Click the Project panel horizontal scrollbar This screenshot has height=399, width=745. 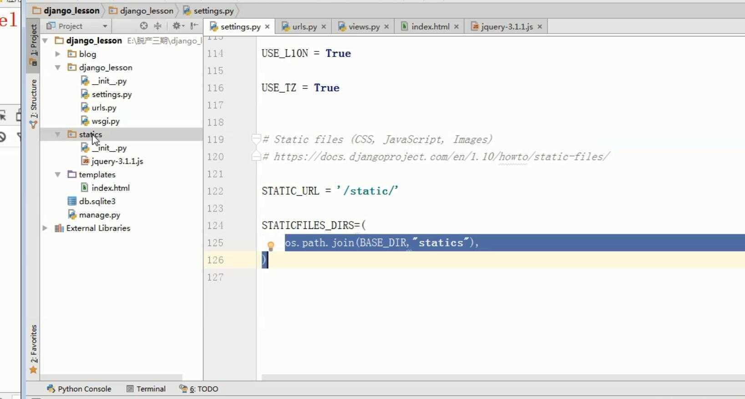[111, 378]
